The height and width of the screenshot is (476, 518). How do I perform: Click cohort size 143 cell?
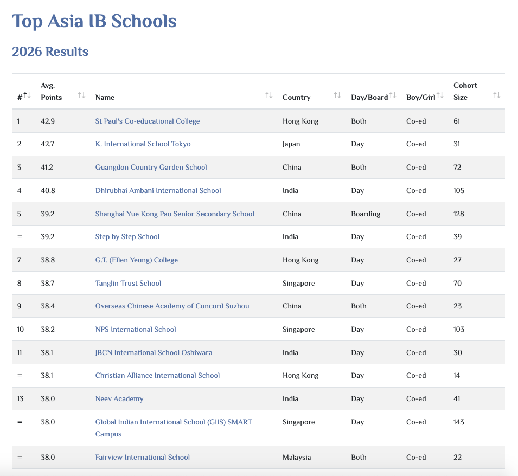tap(458, 422)
